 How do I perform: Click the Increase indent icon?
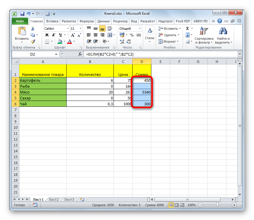click(96, 41)
